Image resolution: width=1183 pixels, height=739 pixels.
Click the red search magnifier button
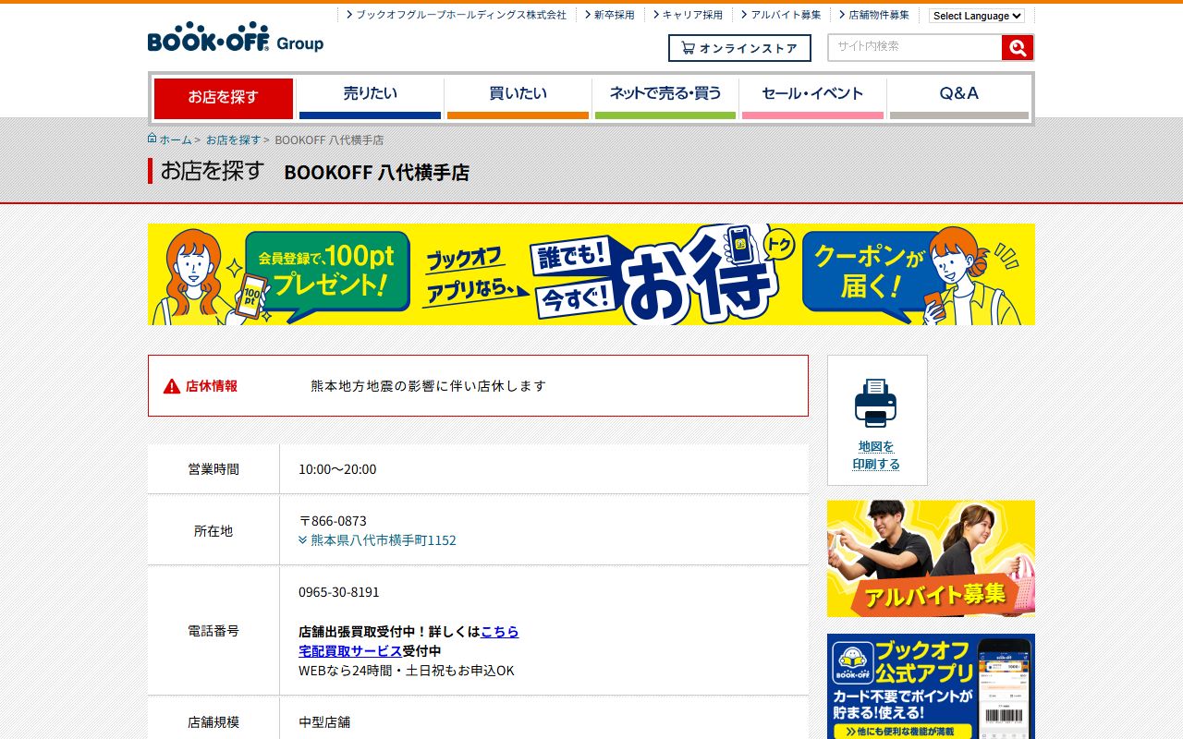tap(1018, 48)
